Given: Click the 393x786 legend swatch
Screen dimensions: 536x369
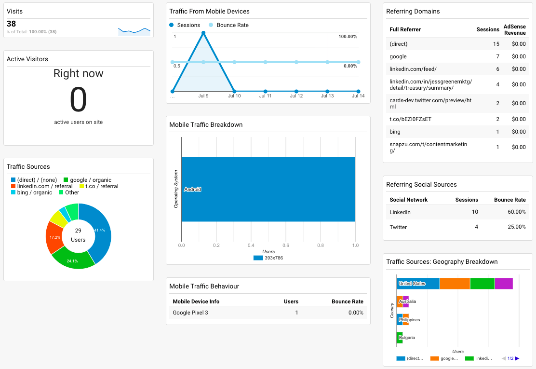Looking at the screenshot, I should click(258, 258).
